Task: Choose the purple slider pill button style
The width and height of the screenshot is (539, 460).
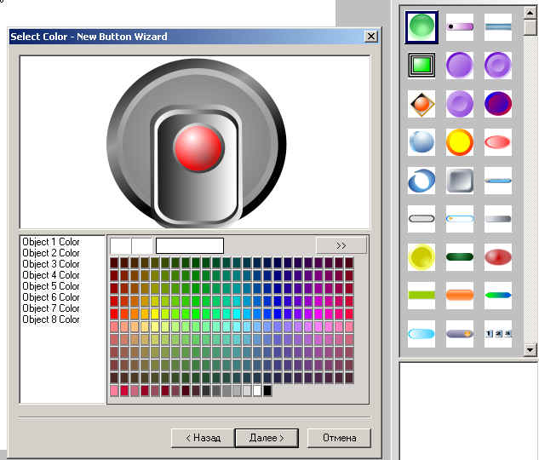Action: (x=460, y=26)
